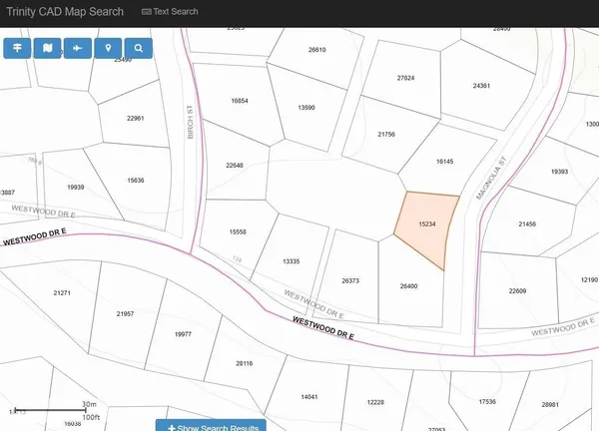This screenshot has width=599, height=431.
Task: Click the keyboard icon beside Text Search
Action: [147, 12]
